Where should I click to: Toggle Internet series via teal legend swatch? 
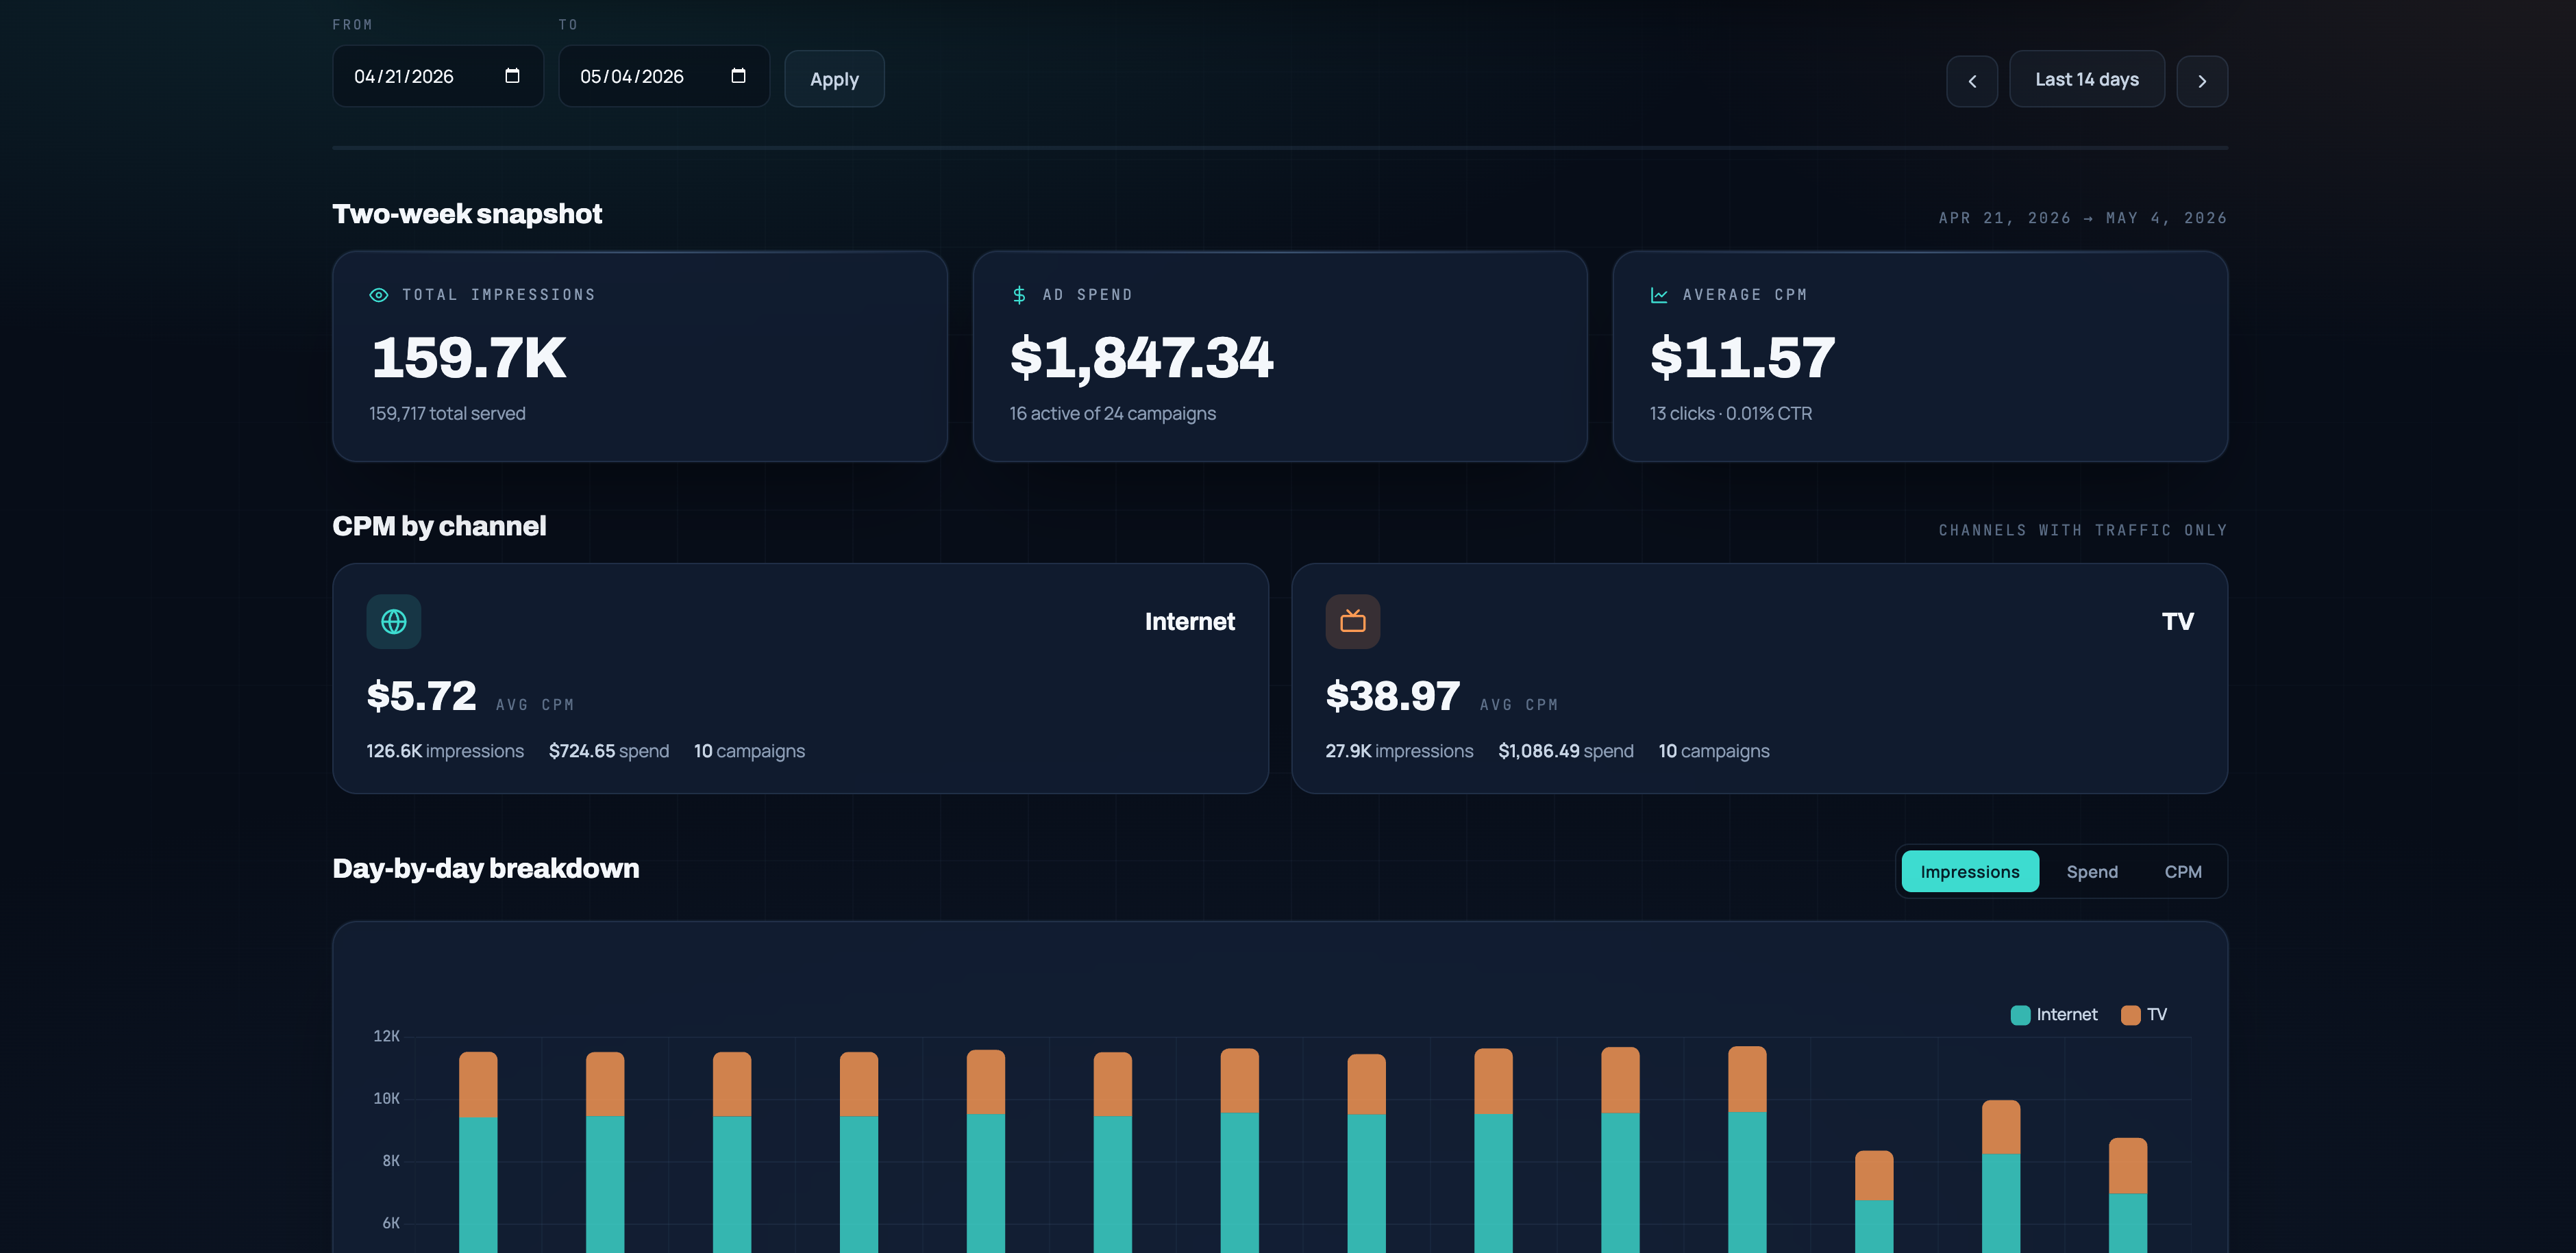coord(2020,1015)
